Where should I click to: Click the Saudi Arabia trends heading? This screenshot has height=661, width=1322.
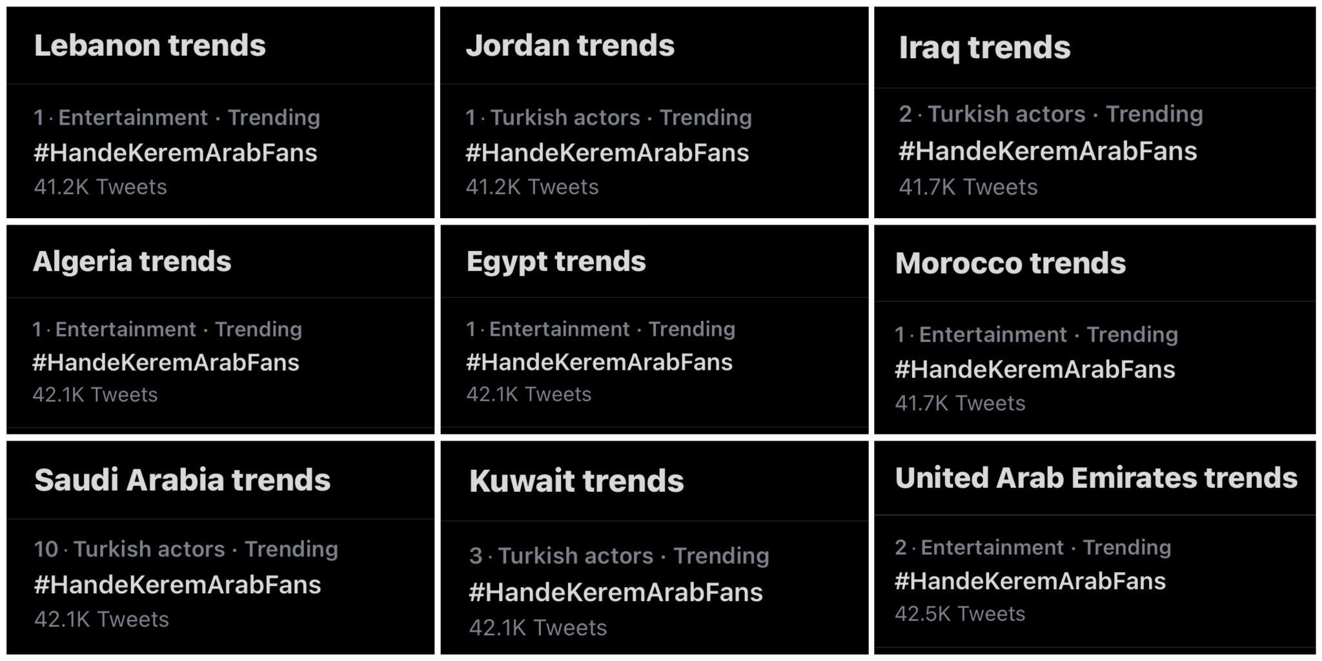(182, 480)
